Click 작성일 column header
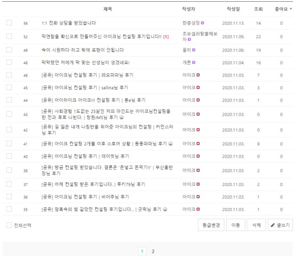Image resolution: width=304 pixels, height=256 pixels. coord(234,9)
